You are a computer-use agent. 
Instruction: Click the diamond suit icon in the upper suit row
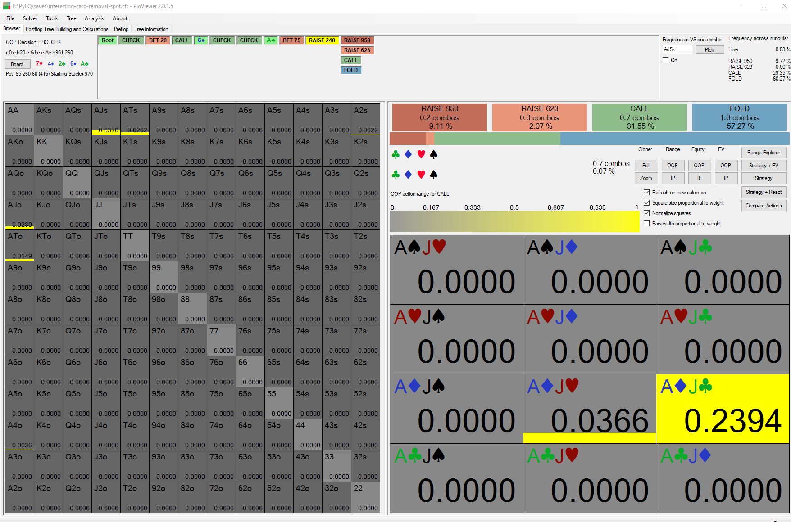click(408, 155)
